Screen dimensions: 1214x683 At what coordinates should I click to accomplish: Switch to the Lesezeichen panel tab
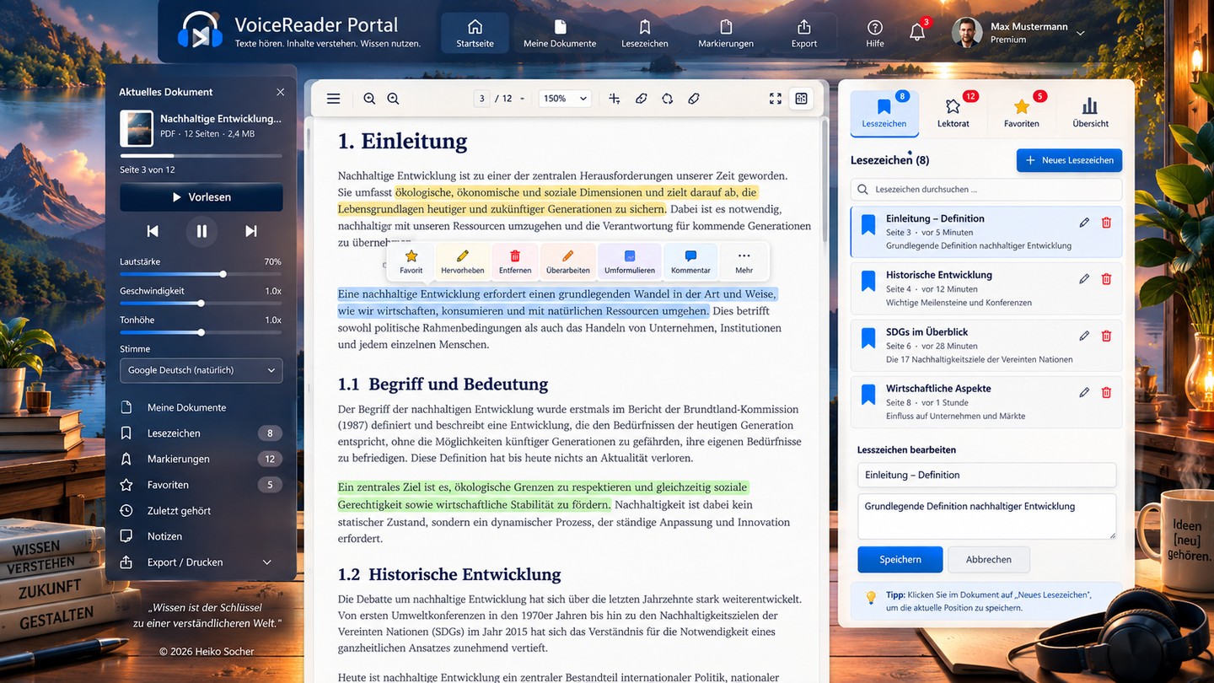pyautogui.click(x=884, y=113)
